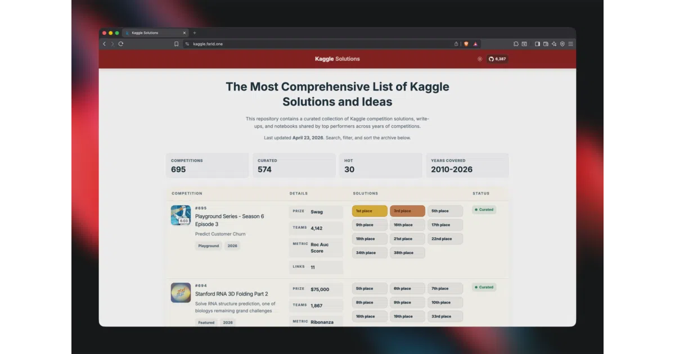
Task: Click the Prize $75,000 detail cell
Action: point(316,289)
